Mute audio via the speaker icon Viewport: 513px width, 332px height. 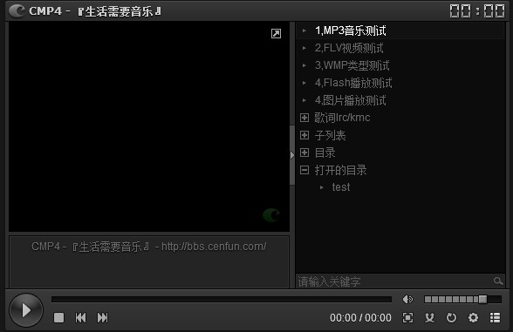(407, 299)
